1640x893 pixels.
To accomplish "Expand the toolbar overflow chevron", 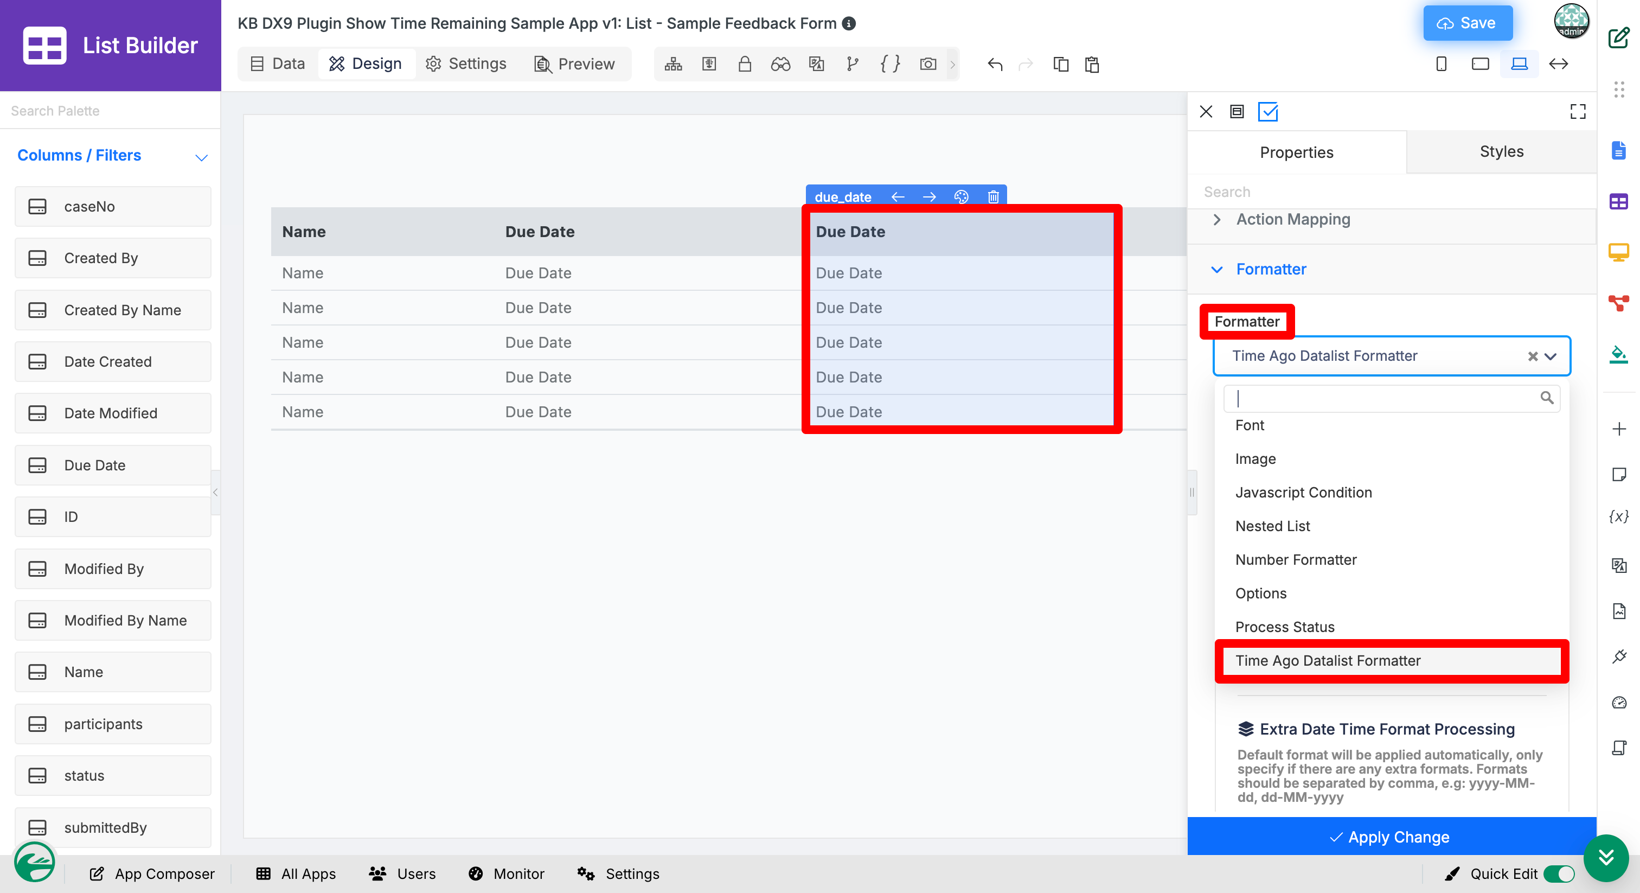I will 953,63.
